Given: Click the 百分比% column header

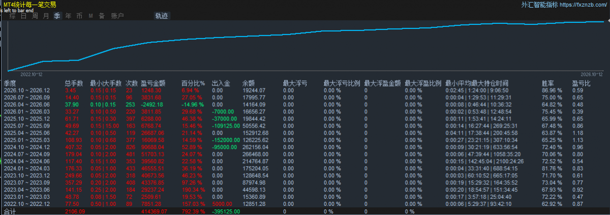Looking at the screenshot, I should 193,83.
